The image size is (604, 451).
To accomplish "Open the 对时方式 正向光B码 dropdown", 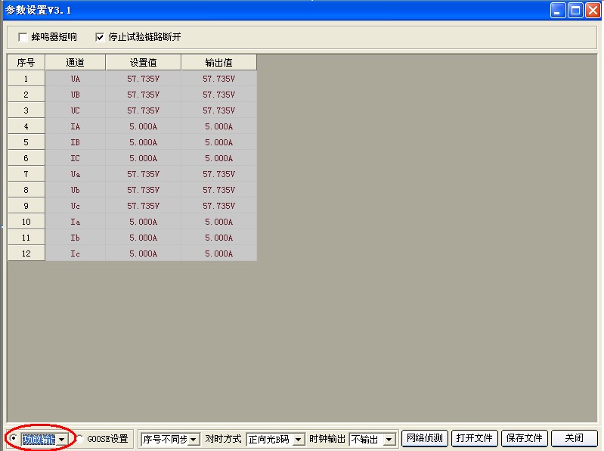I will tap(299, 440).
